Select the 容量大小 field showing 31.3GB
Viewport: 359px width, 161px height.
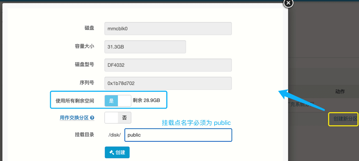(145, 47)
